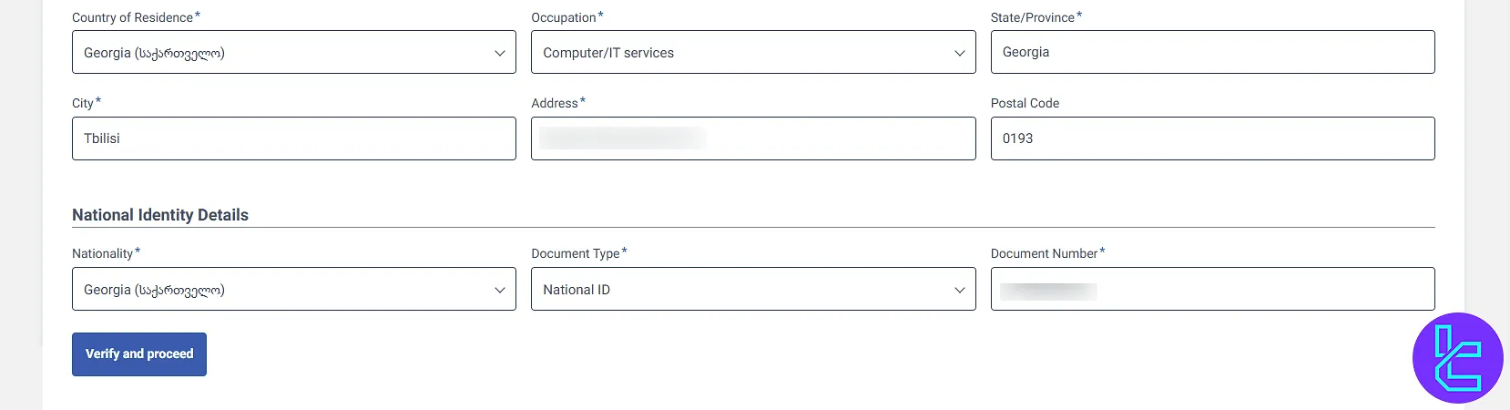This screenshot has height=410, width=1510.
Task: Focus the State/Province text field
Action: click(1212, 53)
